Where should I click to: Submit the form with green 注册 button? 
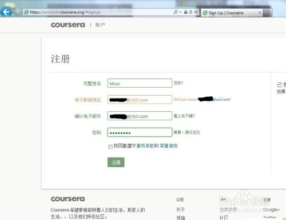(x=116, y=162)
